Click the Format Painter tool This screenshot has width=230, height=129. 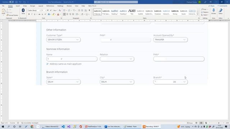click(x=12, y=15)
